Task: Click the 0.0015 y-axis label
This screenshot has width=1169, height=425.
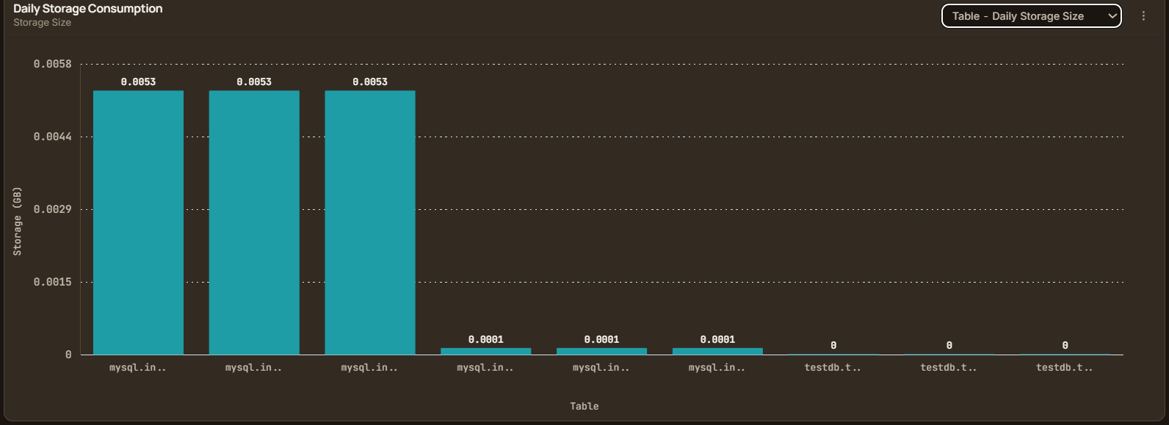Action: [53, 282]
